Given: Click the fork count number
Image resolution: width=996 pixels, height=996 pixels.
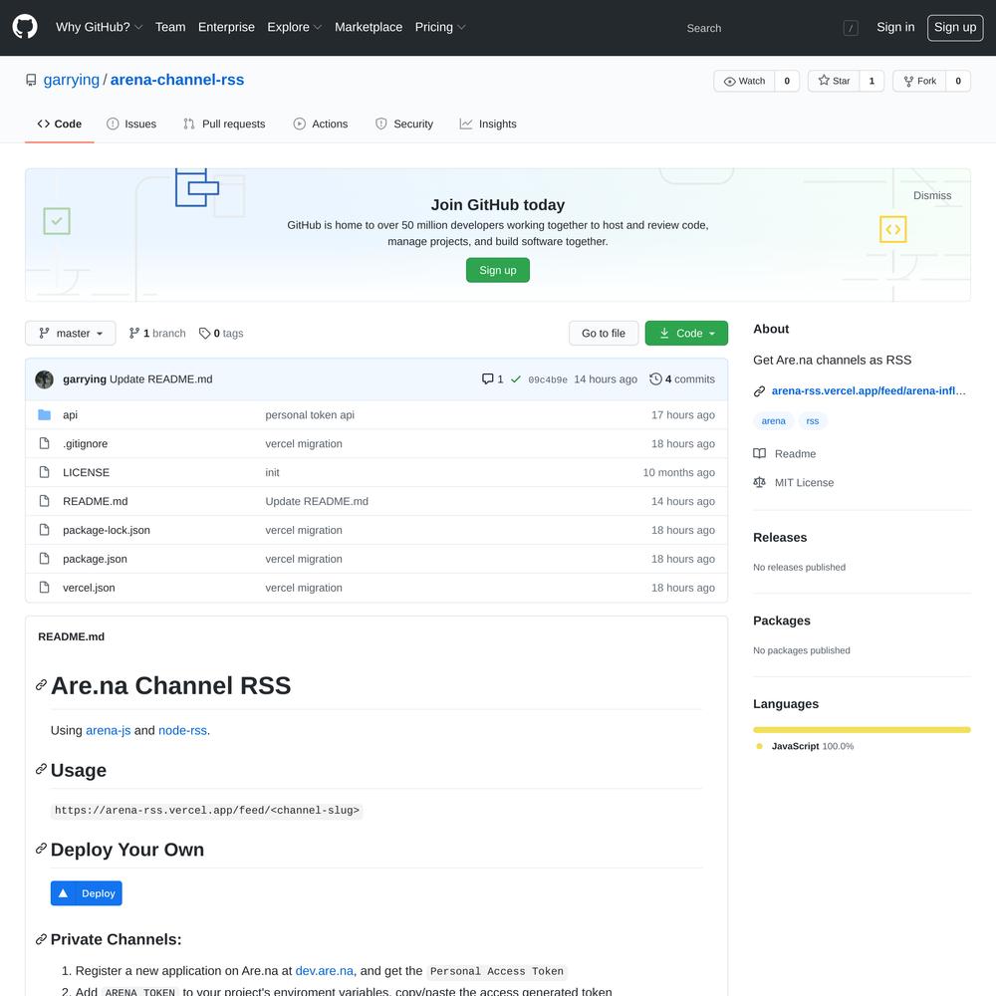Looking at the screenshot, I should pyautogui.click(x=958, y=81).
